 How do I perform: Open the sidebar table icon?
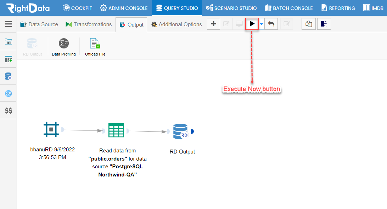point(9,42)
